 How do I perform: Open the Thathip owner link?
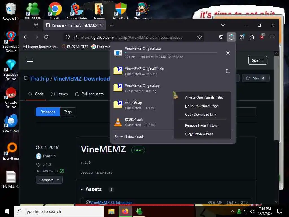click(40, 79)
